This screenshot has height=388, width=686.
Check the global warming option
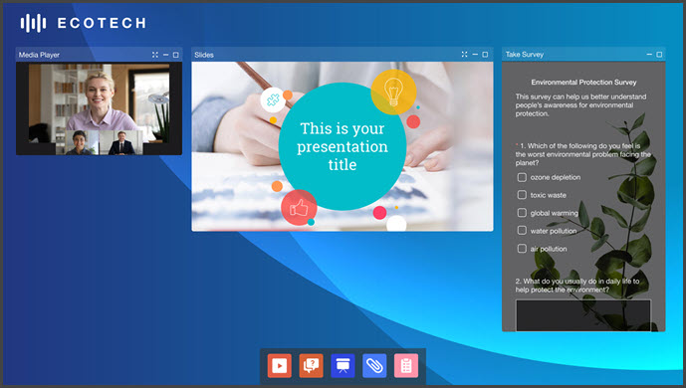(522, 213)
